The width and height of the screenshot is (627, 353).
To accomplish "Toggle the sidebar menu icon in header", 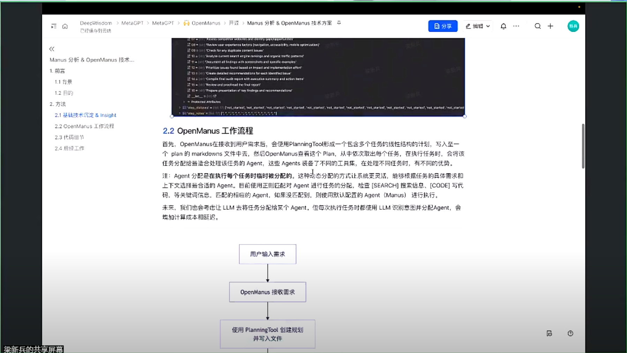I will (54, 26).
